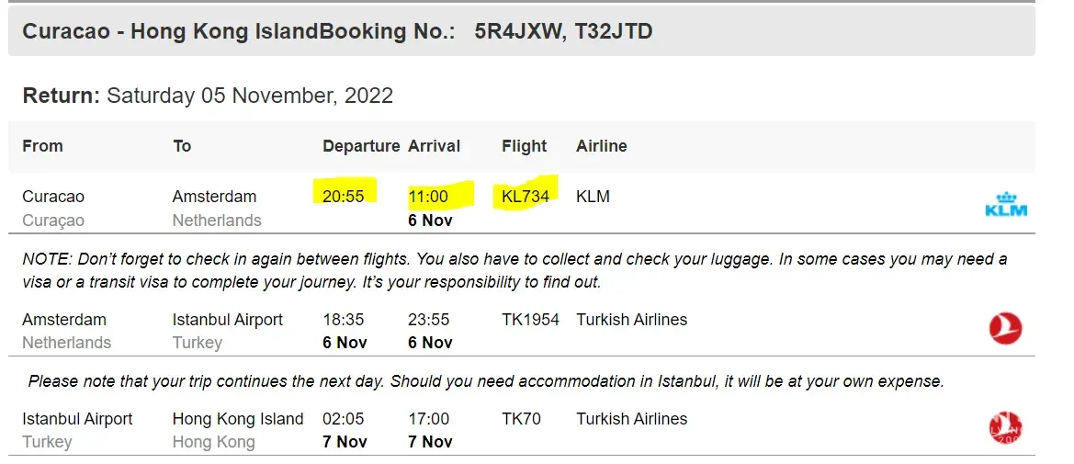Click the check-in NOTE paragraph text
Image resolution: width=1074 pixels, height=464 pixels.
[514, 270]
